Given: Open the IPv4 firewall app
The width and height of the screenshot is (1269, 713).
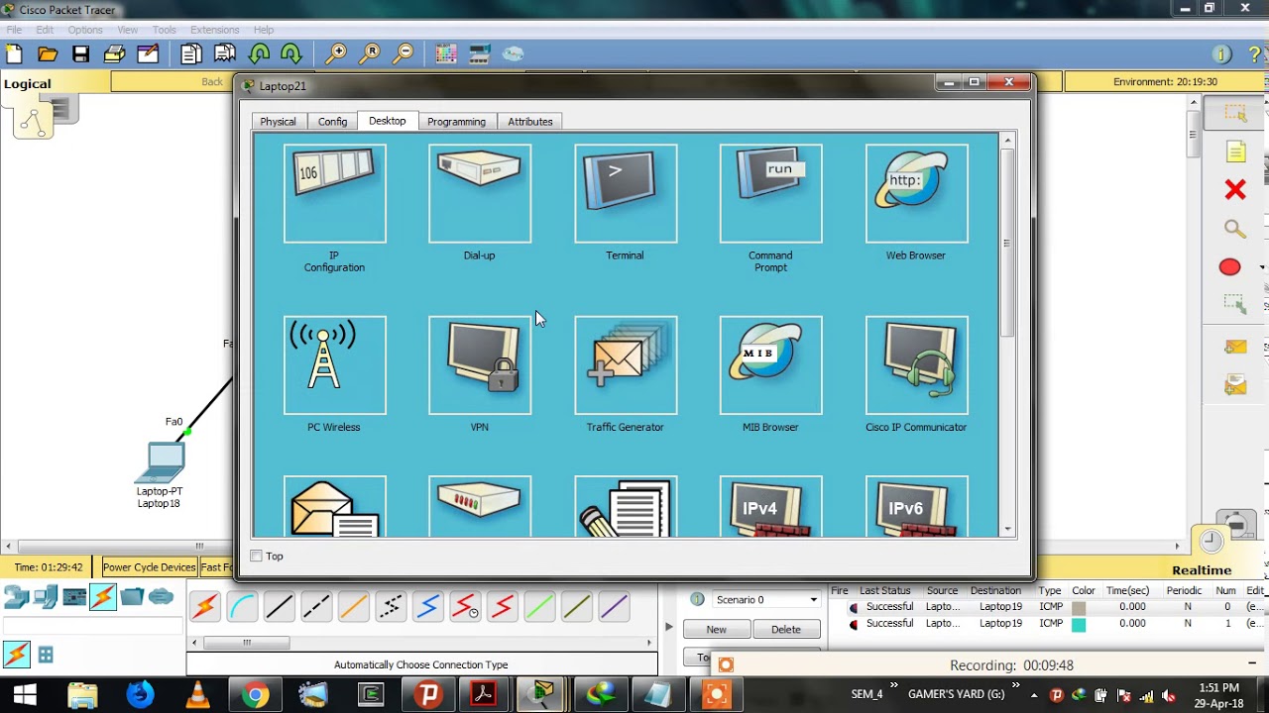Looking at the screenshot, I should 770,507.
